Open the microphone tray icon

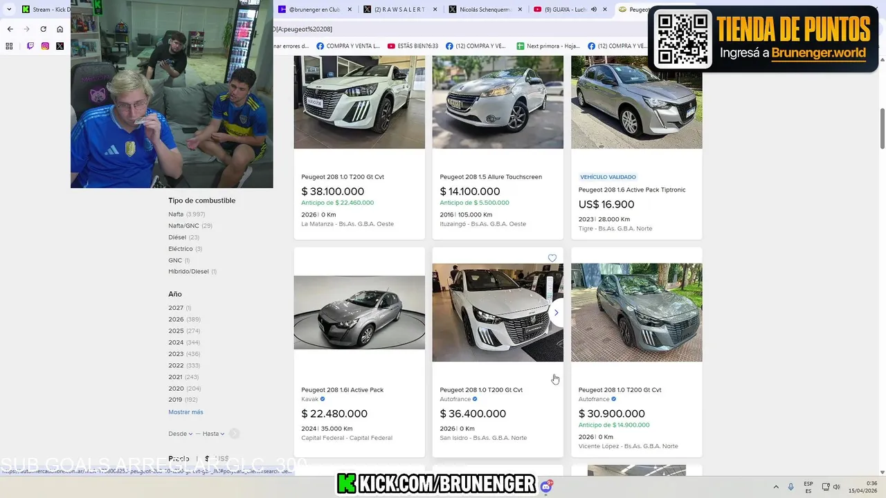(x=790, y=487)
